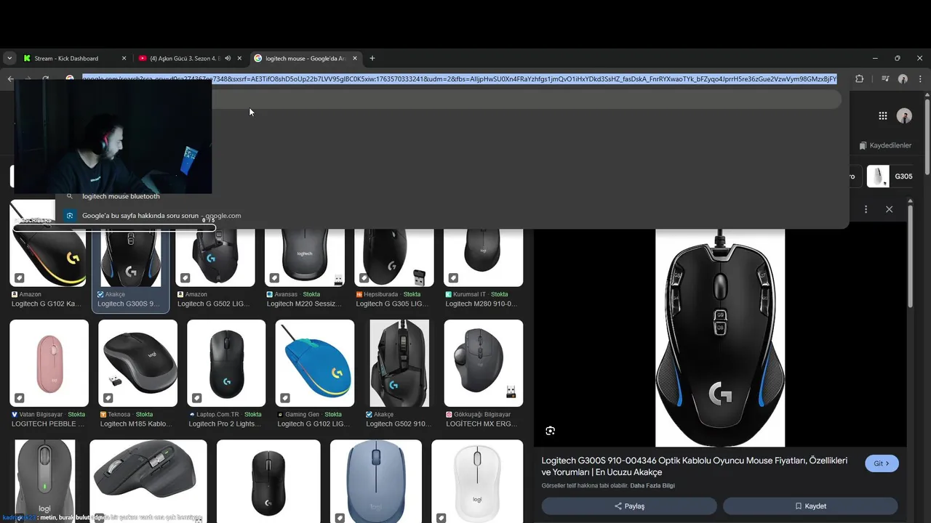931x523 pixels.
Task: Click the tag icon on the M280 image
Action: 453,277
